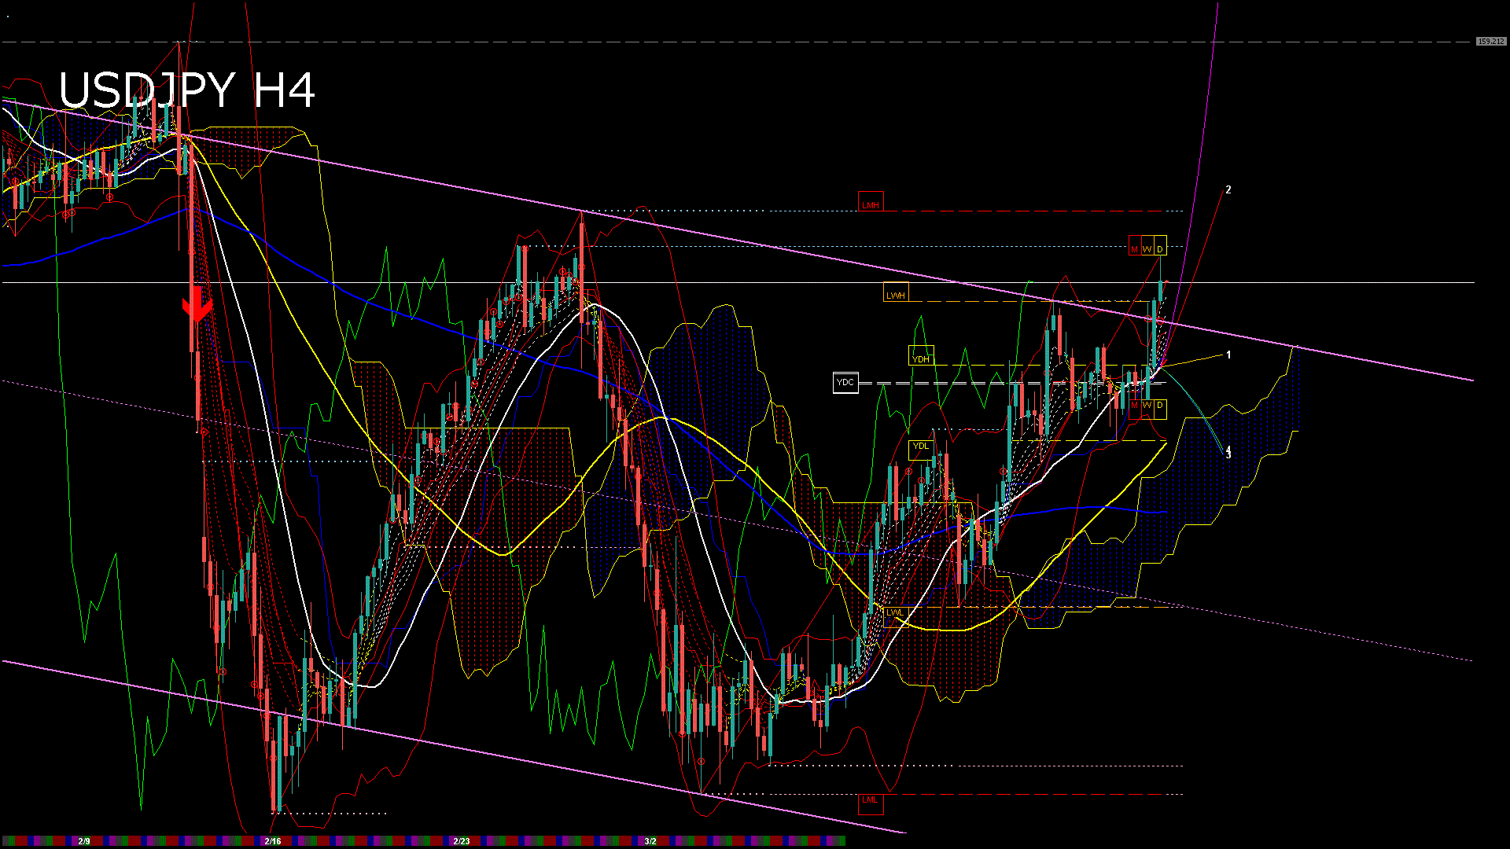Viewport: 1510px width, 849px height.
Task: Click the LMH last month high label
Action: [871, 204]
